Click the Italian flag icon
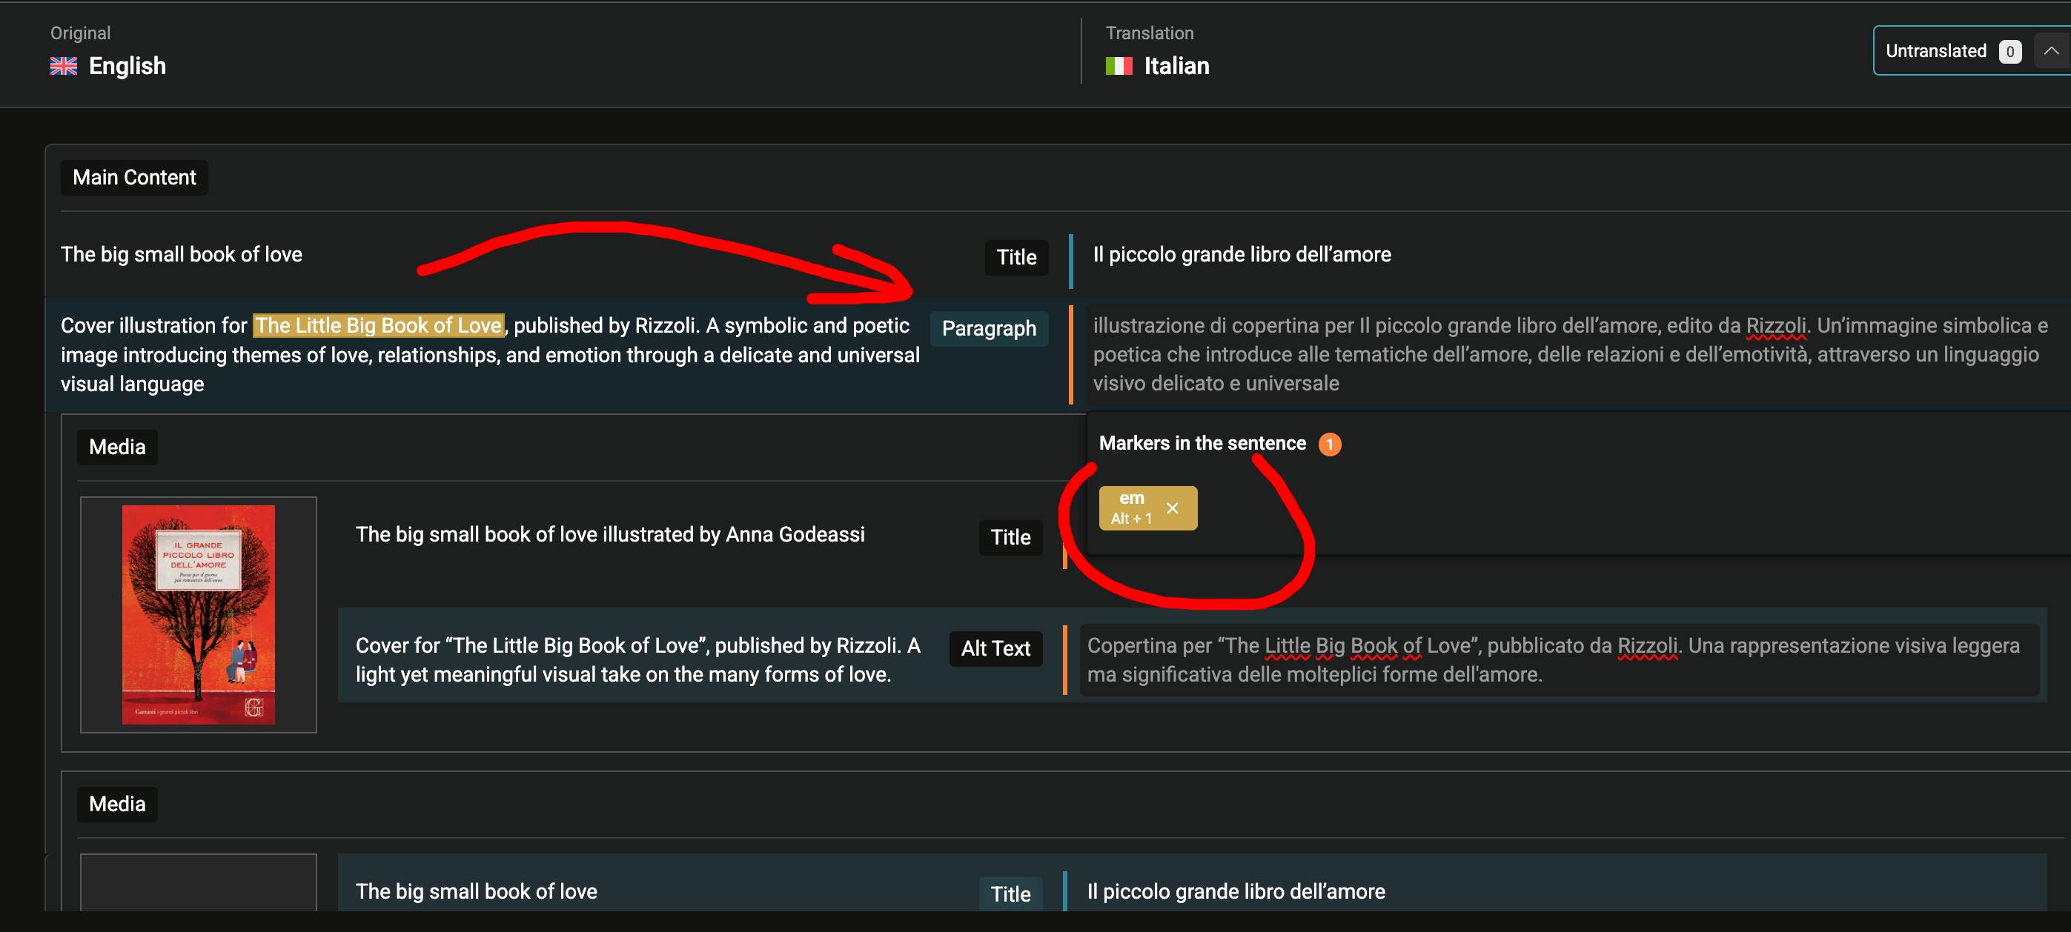The image size is (2071, 932). (x=1119, y=66)
